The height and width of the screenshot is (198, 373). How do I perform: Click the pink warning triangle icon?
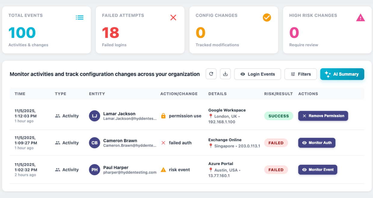360,18
